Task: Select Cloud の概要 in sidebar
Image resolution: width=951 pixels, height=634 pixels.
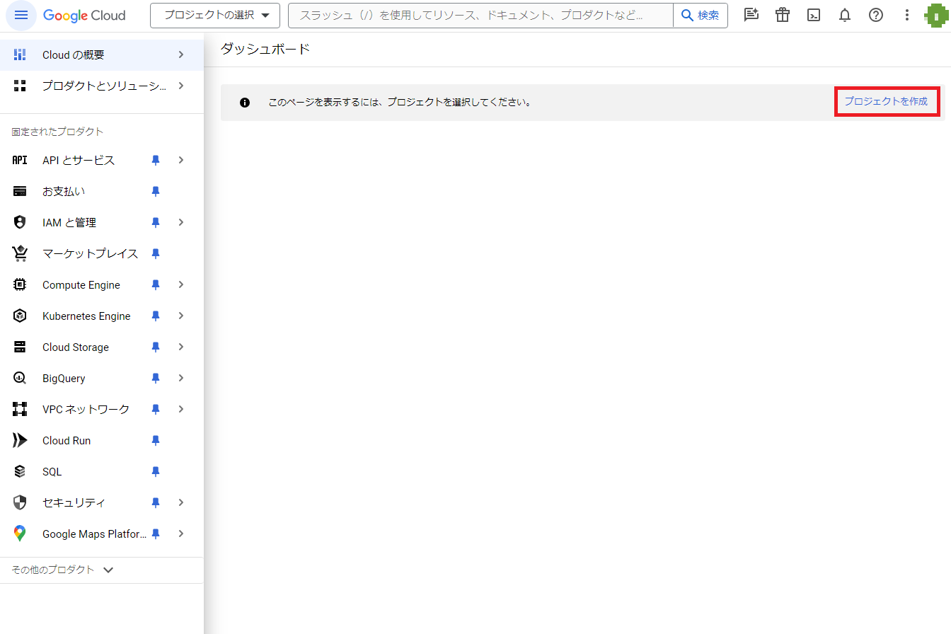Action: 74,55
